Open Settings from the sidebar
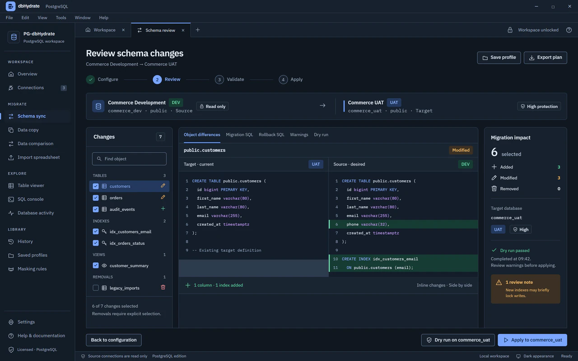Image resolution: width=578 pixels, height=361 pixels. pyautogui.click(x=37, y=322)
